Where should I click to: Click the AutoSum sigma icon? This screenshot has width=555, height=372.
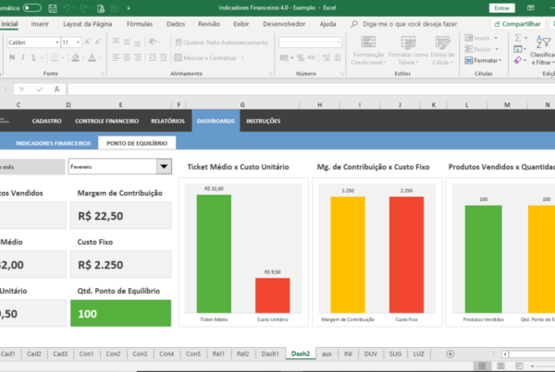pyautogui.click(x=518, y=38)
